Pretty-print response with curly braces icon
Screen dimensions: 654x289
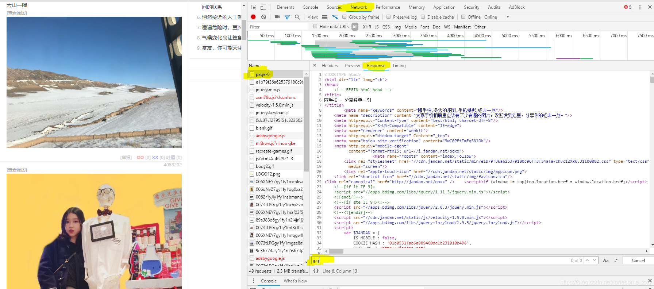click(x=316, y=271)
